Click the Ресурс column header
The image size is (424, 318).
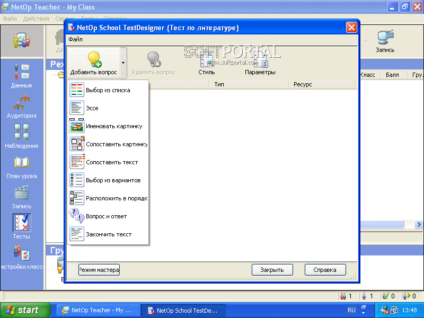322,84
